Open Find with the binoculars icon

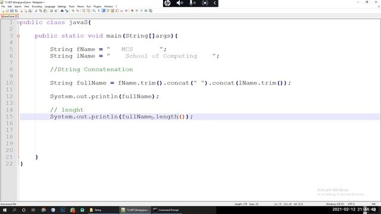point(62,11)
